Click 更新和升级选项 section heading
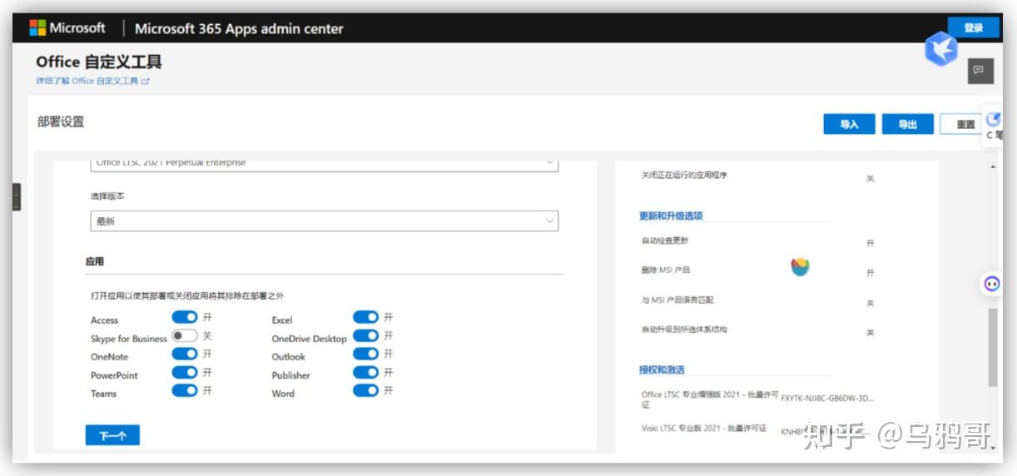 point(671,216)
